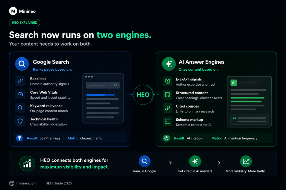The width and height of the screenshot is (286, 190).
Task: Click the Schema markup code icon
Action: click(x=168, y=121)
